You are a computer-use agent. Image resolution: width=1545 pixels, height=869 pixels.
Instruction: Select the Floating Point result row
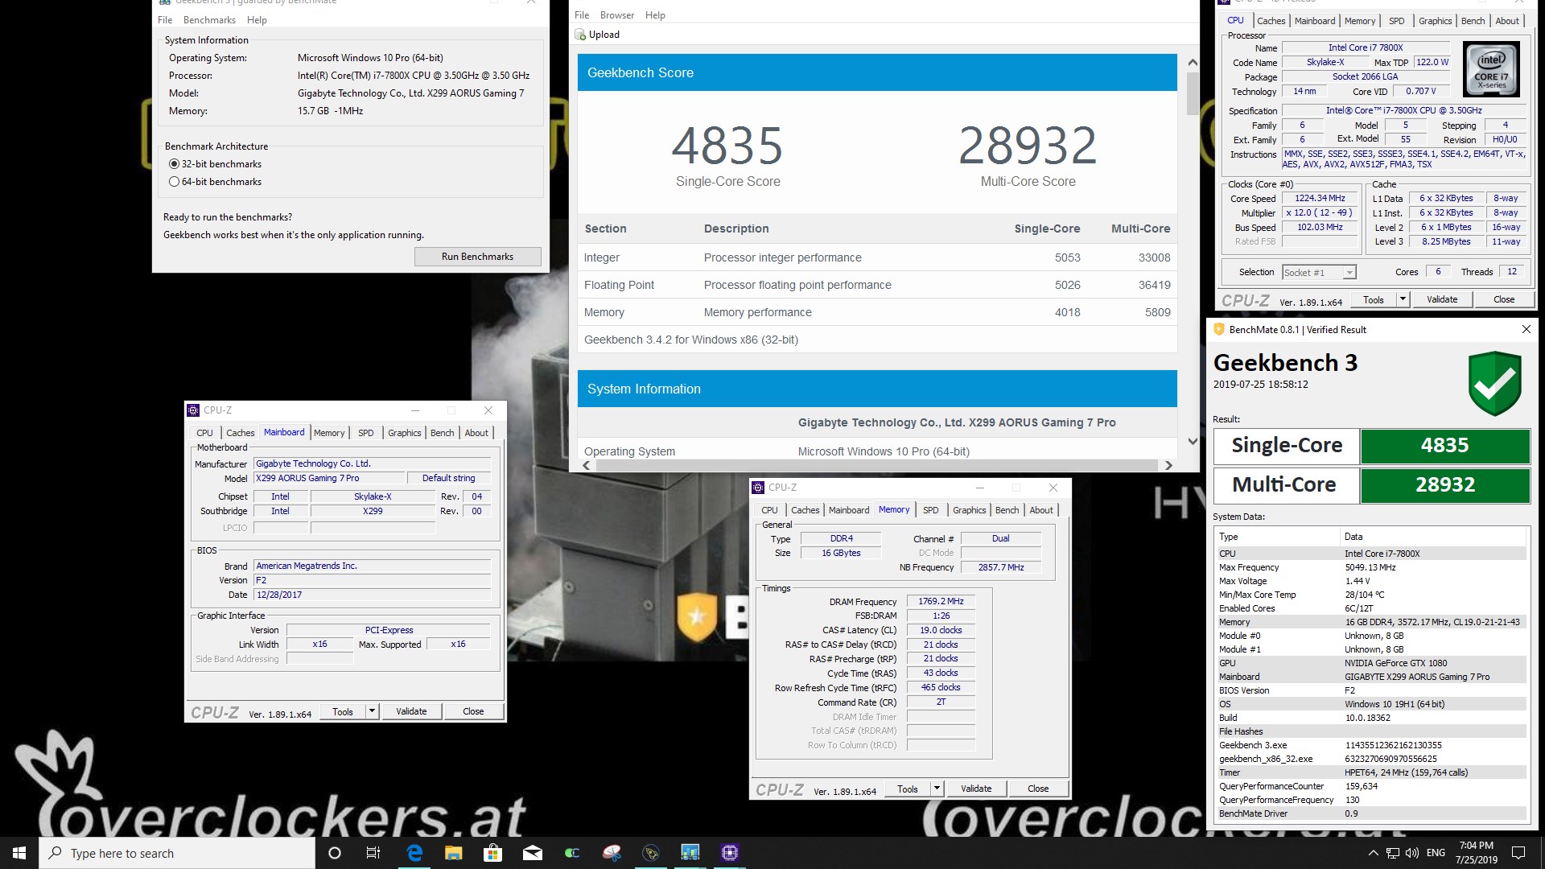(877, 285)
